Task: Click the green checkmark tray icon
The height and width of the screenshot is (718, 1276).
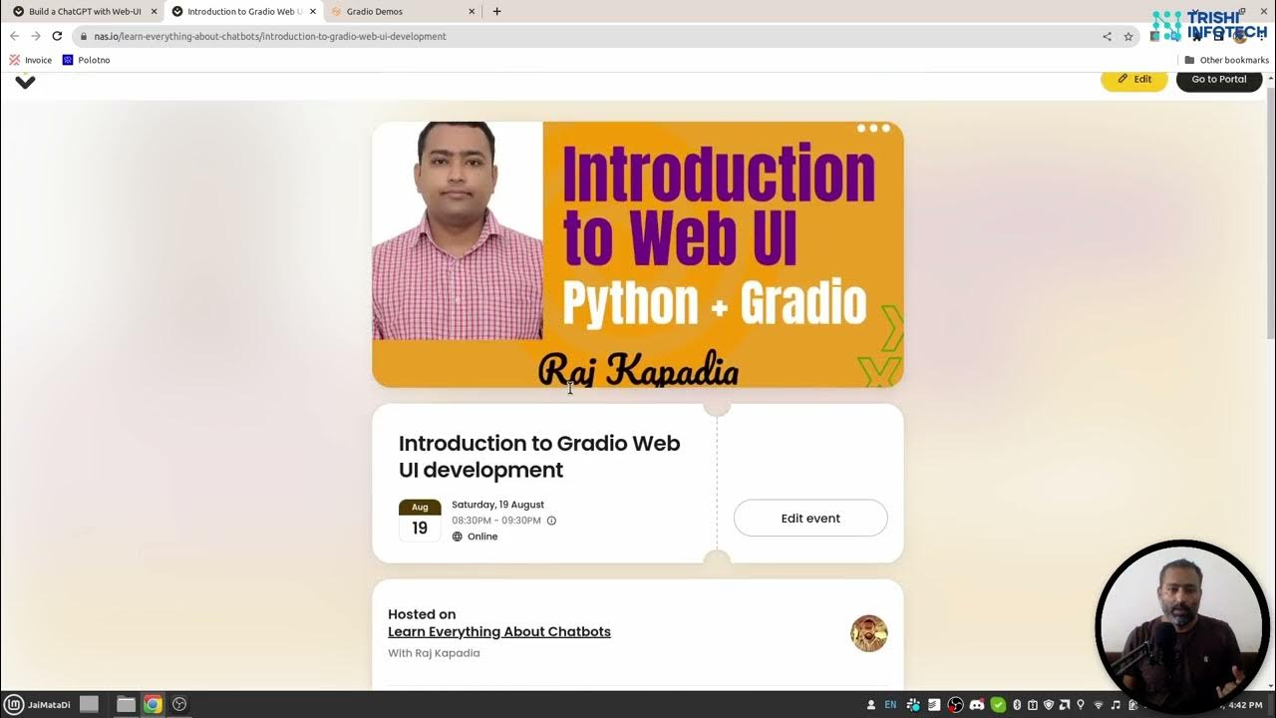Action: click(998, 705)
